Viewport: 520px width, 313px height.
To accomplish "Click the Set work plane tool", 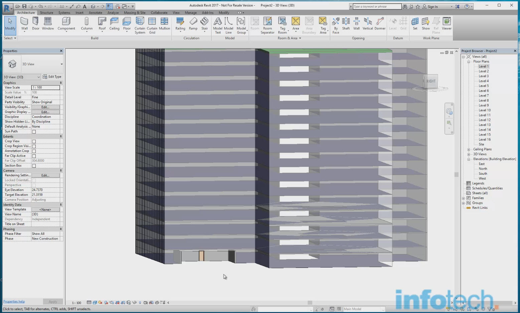I will [415, 24].
